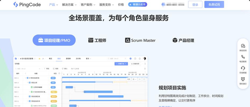Click the blue plus circle icon in demo header
The image size is (250, 107).
pos(131,59)
